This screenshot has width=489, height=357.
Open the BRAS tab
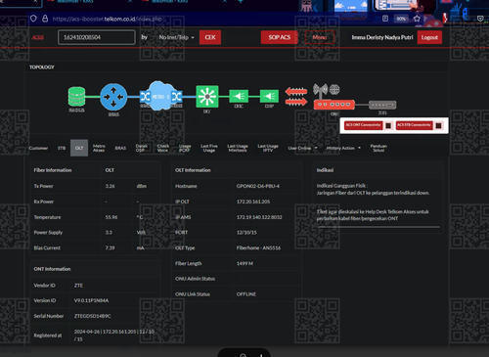pyautogui.click(x=120, y=148)
